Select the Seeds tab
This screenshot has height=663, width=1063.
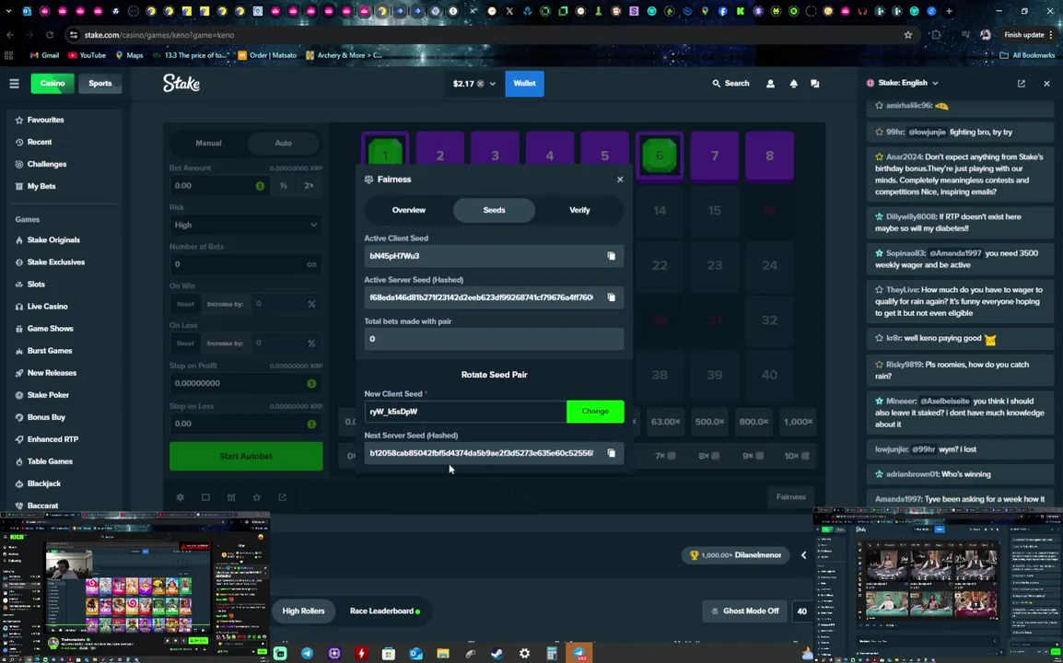click(x=495, y=210)
